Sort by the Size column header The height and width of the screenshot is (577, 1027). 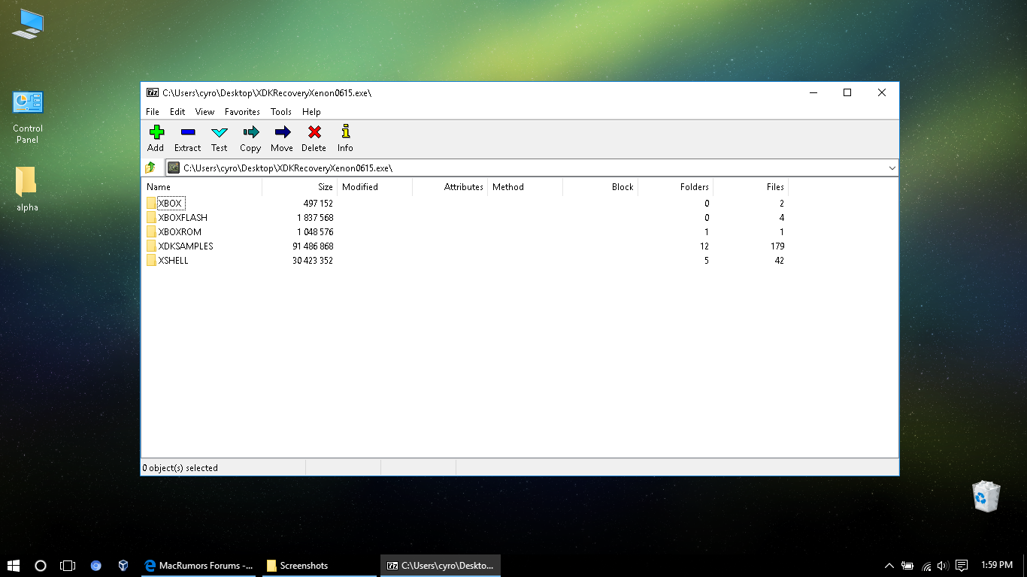click(x=299, y=186)
